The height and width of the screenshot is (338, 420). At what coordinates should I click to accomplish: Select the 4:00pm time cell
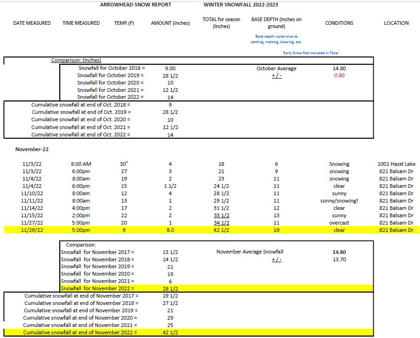tap(81, 208)
